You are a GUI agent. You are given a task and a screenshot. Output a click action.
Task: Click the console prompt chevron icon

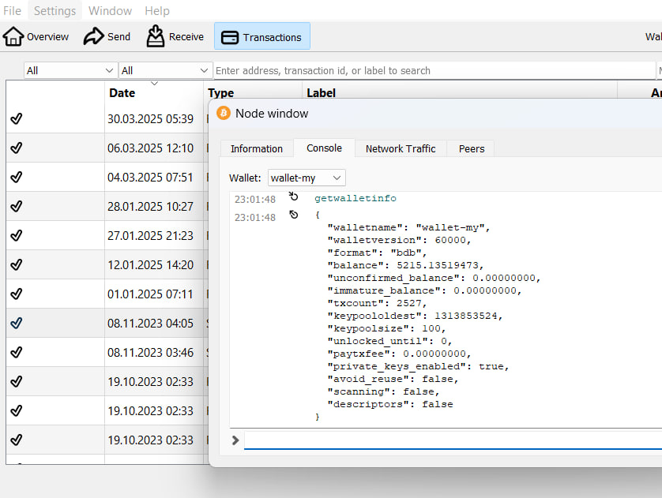(x=235, y=440)
